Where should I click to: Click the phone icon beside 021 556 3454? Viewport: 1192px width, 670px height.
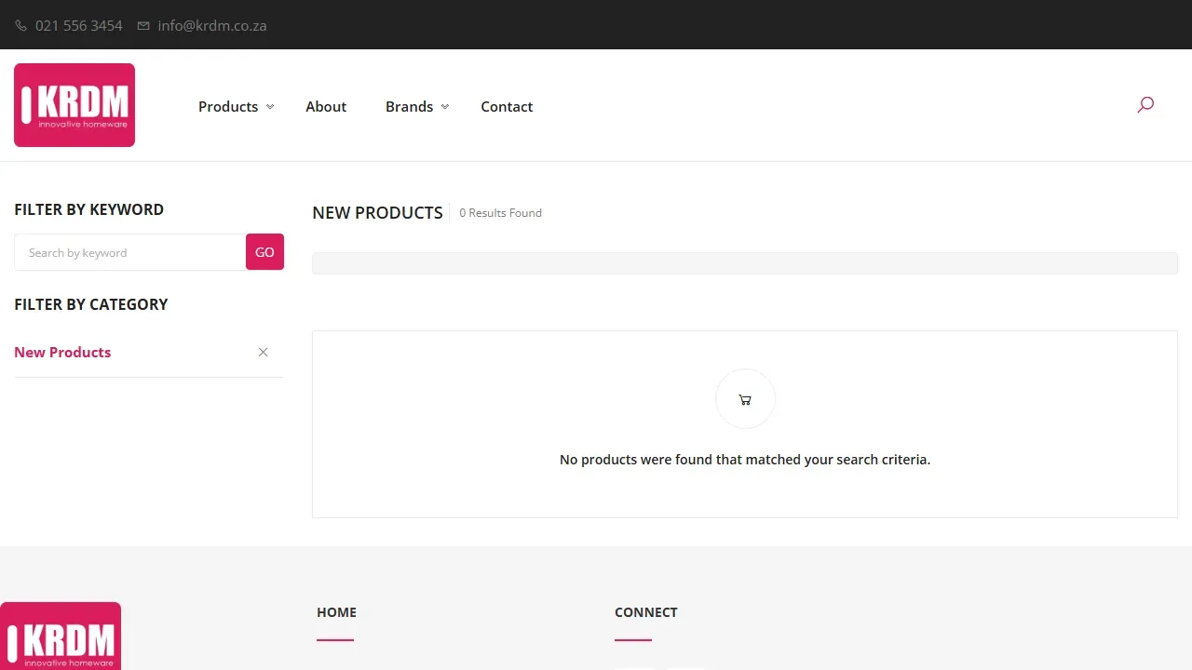[21, 26]
